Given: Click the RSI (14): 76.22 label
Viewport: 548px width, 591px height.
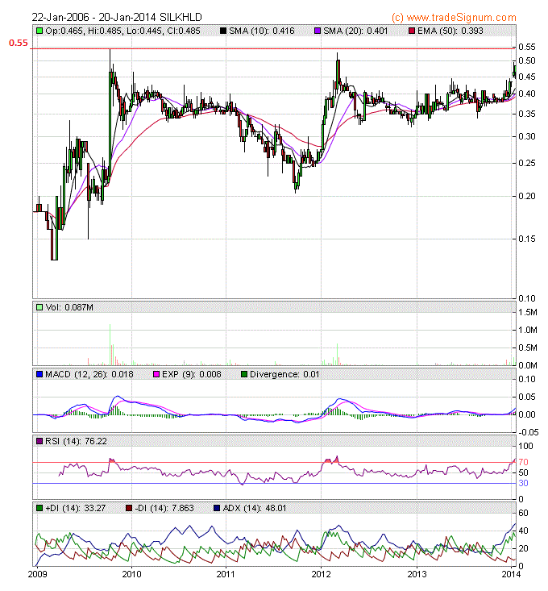Looking at the screenshot, I should [x=76, y=441].
